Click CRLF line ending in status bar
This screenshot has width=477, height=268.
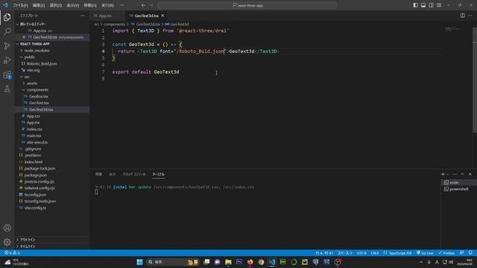coord(375,253)
